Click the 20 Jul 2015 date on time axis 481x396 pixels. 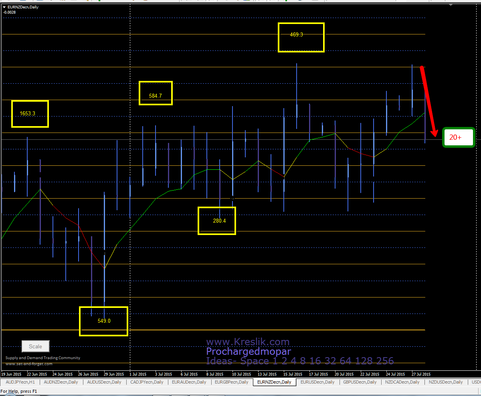[344, 374]
